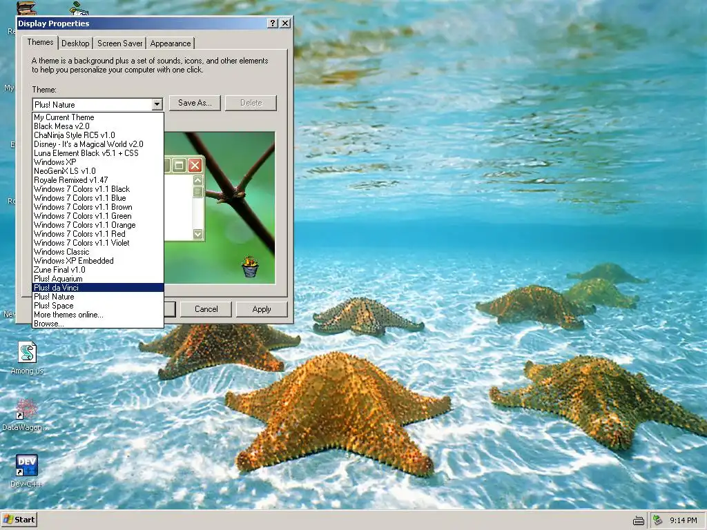Screen dimensions: 707x530
Task: Pick NeoGeniX LS v1.0 theme
Action: [98, 171]
